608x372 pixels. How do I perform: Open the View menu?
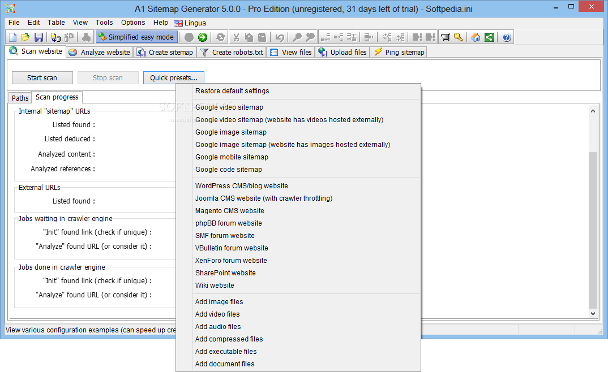[80, 23]
